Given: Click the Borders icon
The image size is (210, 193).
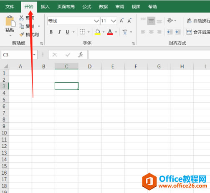Looking at the screenshot, I should tap(82, 32).
